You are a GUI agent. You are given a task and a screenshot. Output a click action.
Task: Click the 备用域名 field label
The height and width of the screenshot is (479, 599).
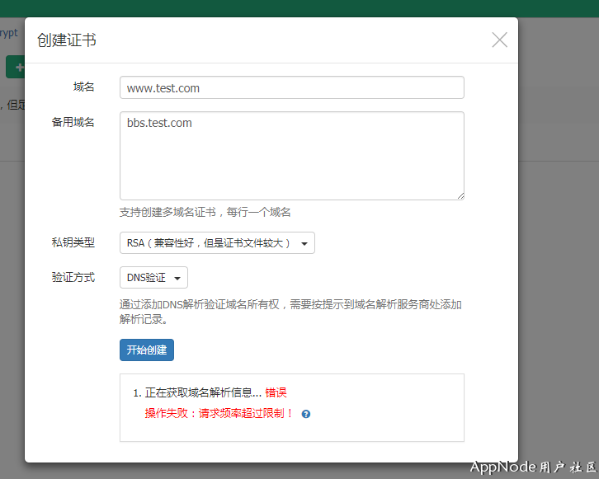(73, 122)
